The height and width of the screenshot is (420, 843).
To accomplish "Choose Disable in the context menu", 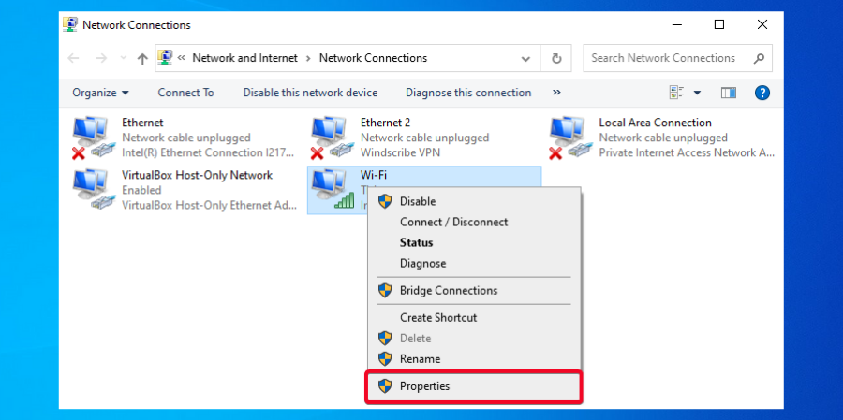I will (473, 201).
